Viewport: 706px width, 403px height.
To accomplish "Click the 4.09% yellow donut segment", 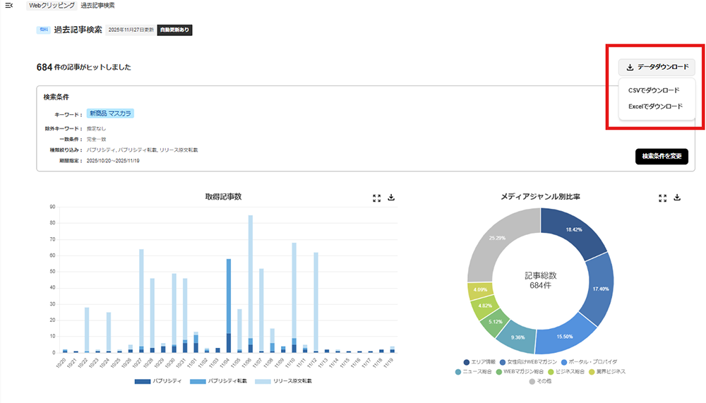I will click(x=480, y=289).
